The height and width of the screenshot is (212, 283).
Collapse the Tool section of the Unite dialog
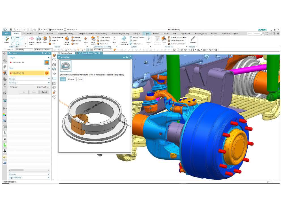pyautogui.click(x=49, y=68)
